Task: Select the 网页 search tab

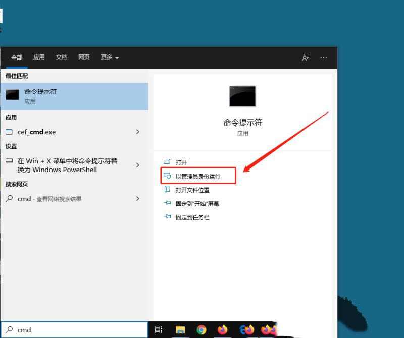Action: tap(84, 57)
